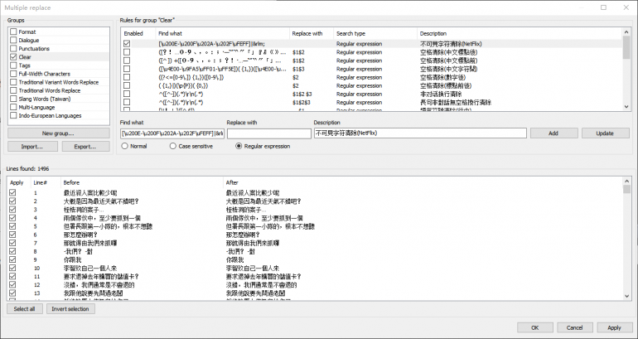
Task: Click the After column header
Action: (x=423, y=182)
